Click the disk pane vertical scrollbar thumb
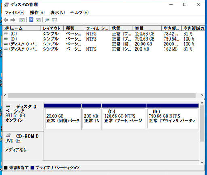The image size is (207, 175). 202,124
